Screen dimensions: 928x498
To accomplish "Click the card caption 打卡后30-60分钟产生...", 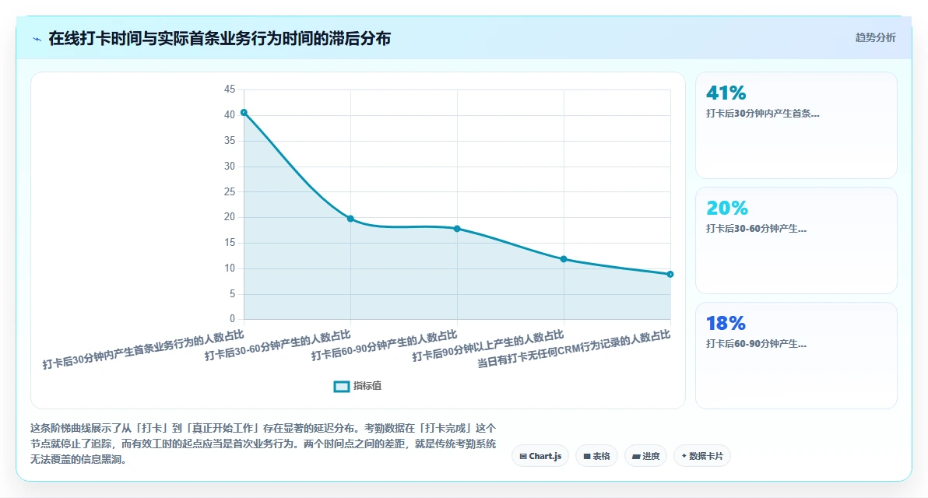I will [x=756, y=229].
